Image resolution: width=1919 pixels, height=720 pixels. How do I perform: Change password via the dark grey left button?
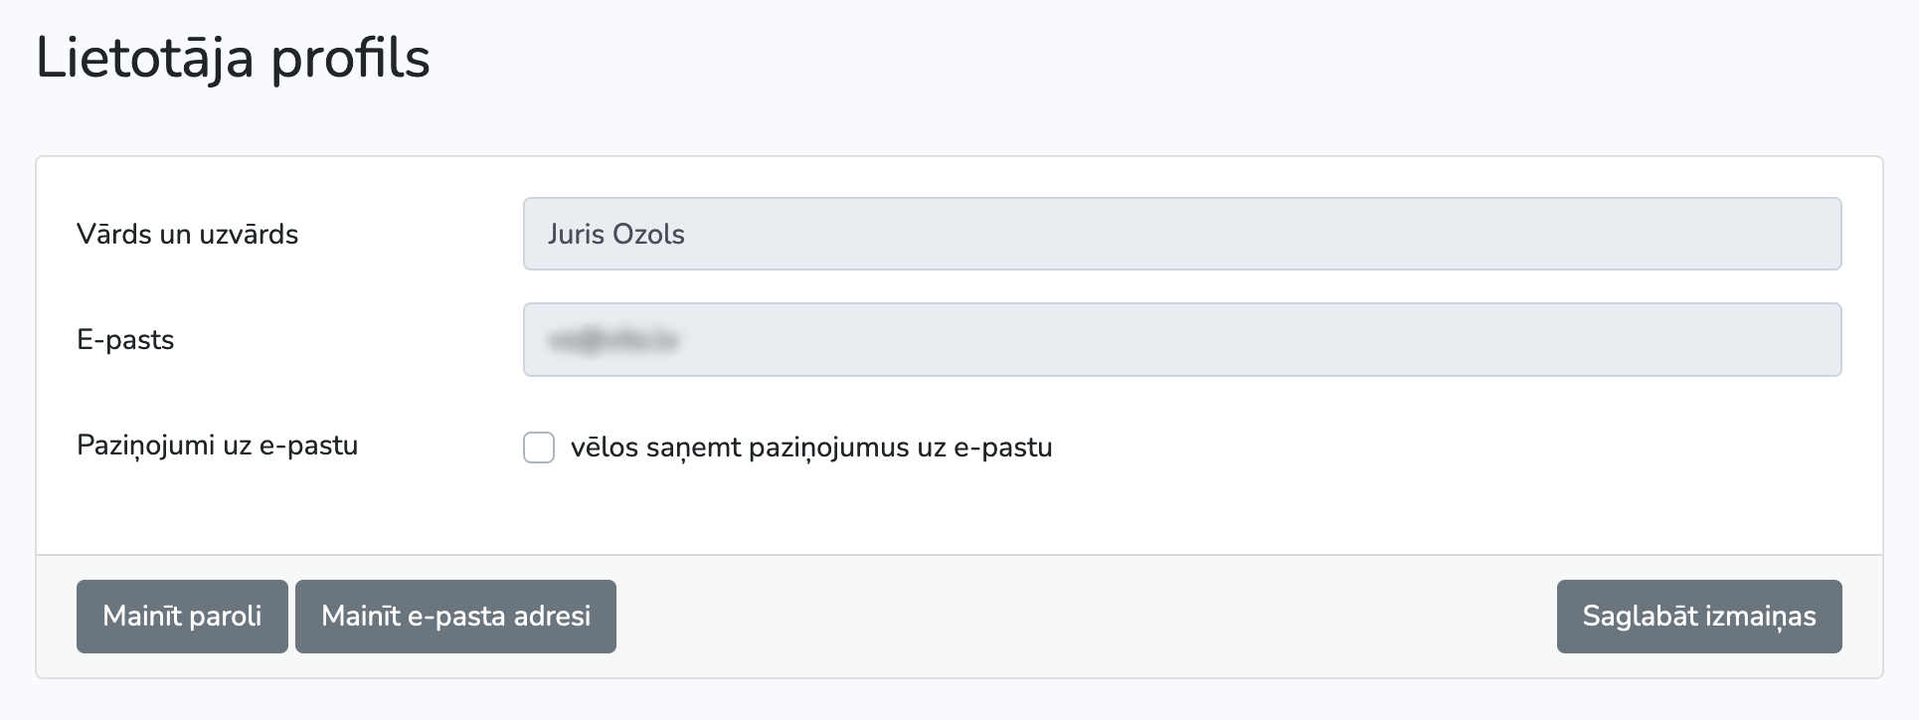point(182,617)
